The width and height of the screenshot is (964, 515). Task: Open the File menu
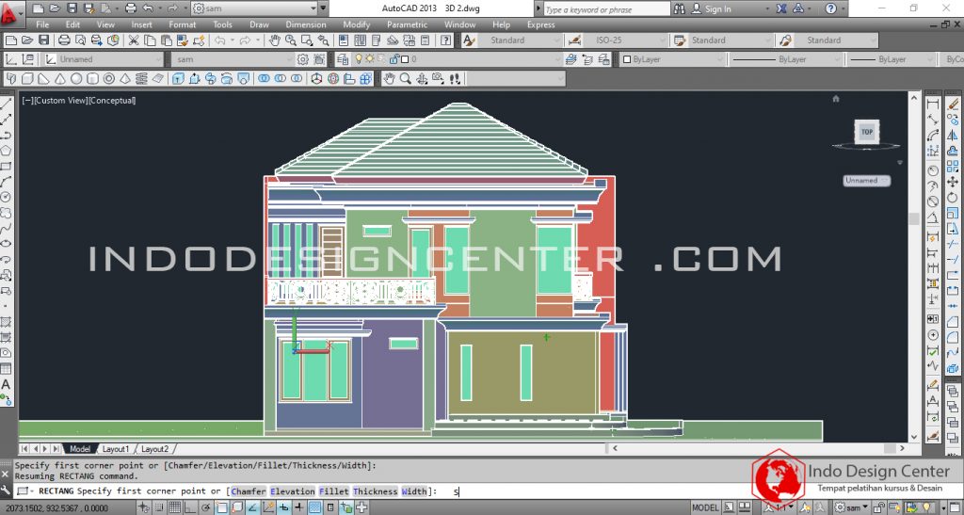tap(42, 24)
